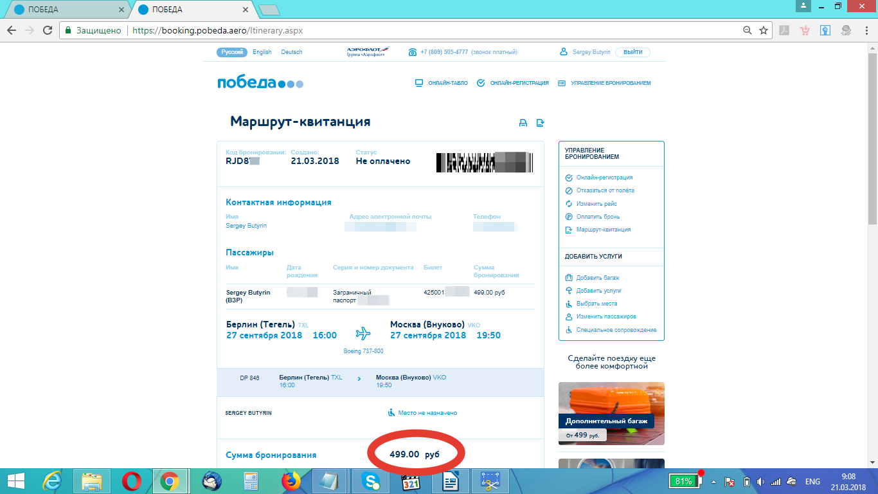Click the battery 81% indicator
This screenshot has width=878, height=494.
(x=684, y=481)
